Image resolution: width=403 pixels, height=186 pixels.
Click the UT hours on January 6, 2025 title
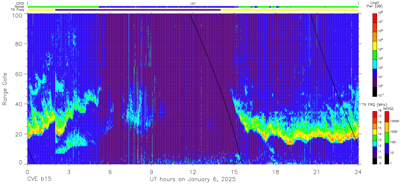point(193,179)
